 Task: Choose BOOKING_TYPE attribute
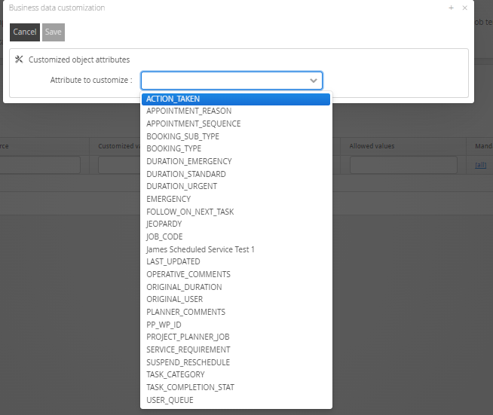pos(236,148)
